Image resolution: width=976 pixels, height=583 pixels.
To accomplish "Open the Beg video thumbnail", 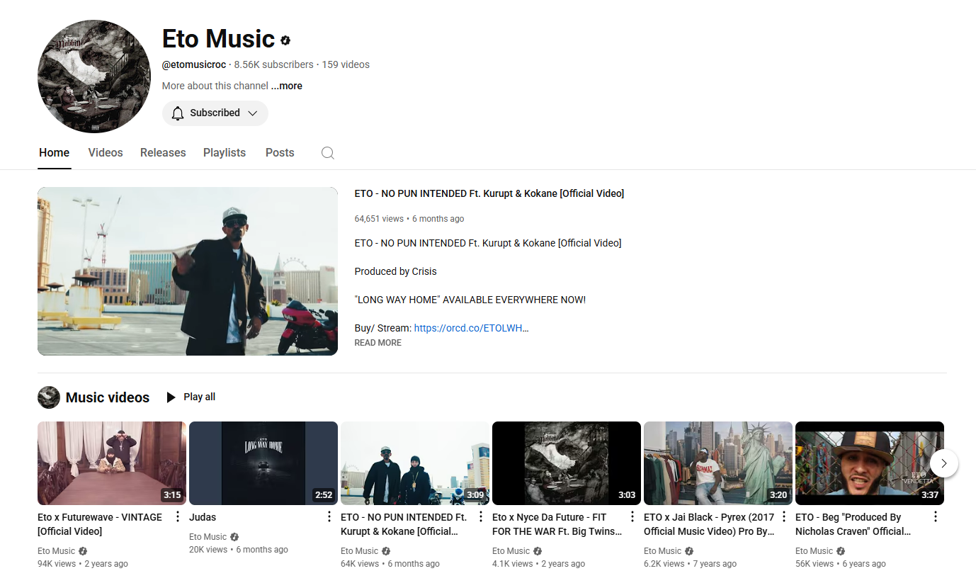I will coord(870,463).
